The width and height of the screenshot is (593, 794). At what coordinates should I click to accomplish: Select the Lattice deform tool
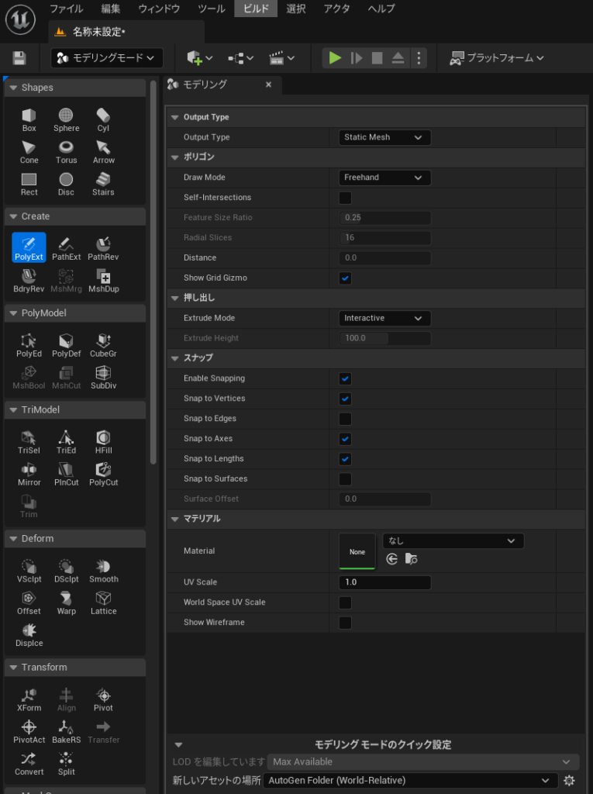click(103, 602)
